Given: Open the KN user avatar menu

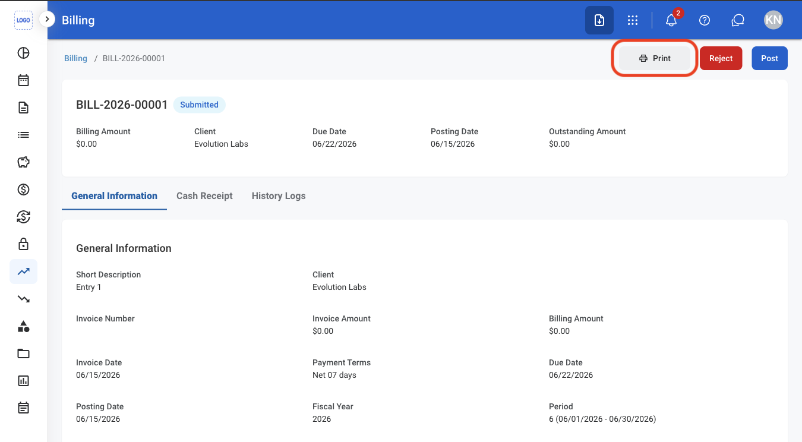Looking at the screenshot, I should coord(773,20).
